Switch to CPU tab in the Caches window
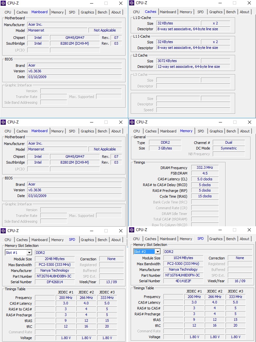 (136, 12)
